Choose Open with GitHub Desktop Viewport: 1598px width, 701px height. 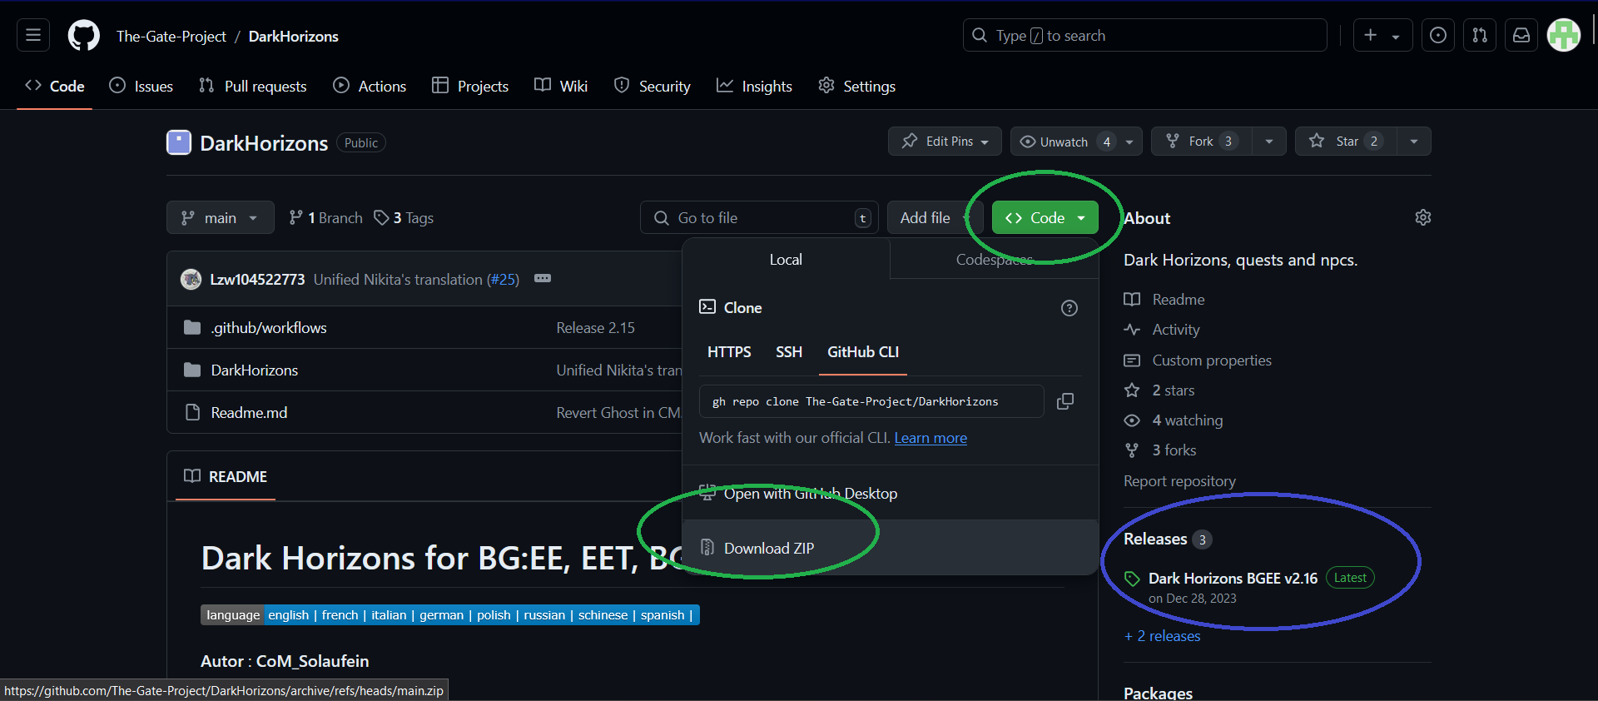coord(891,493)
